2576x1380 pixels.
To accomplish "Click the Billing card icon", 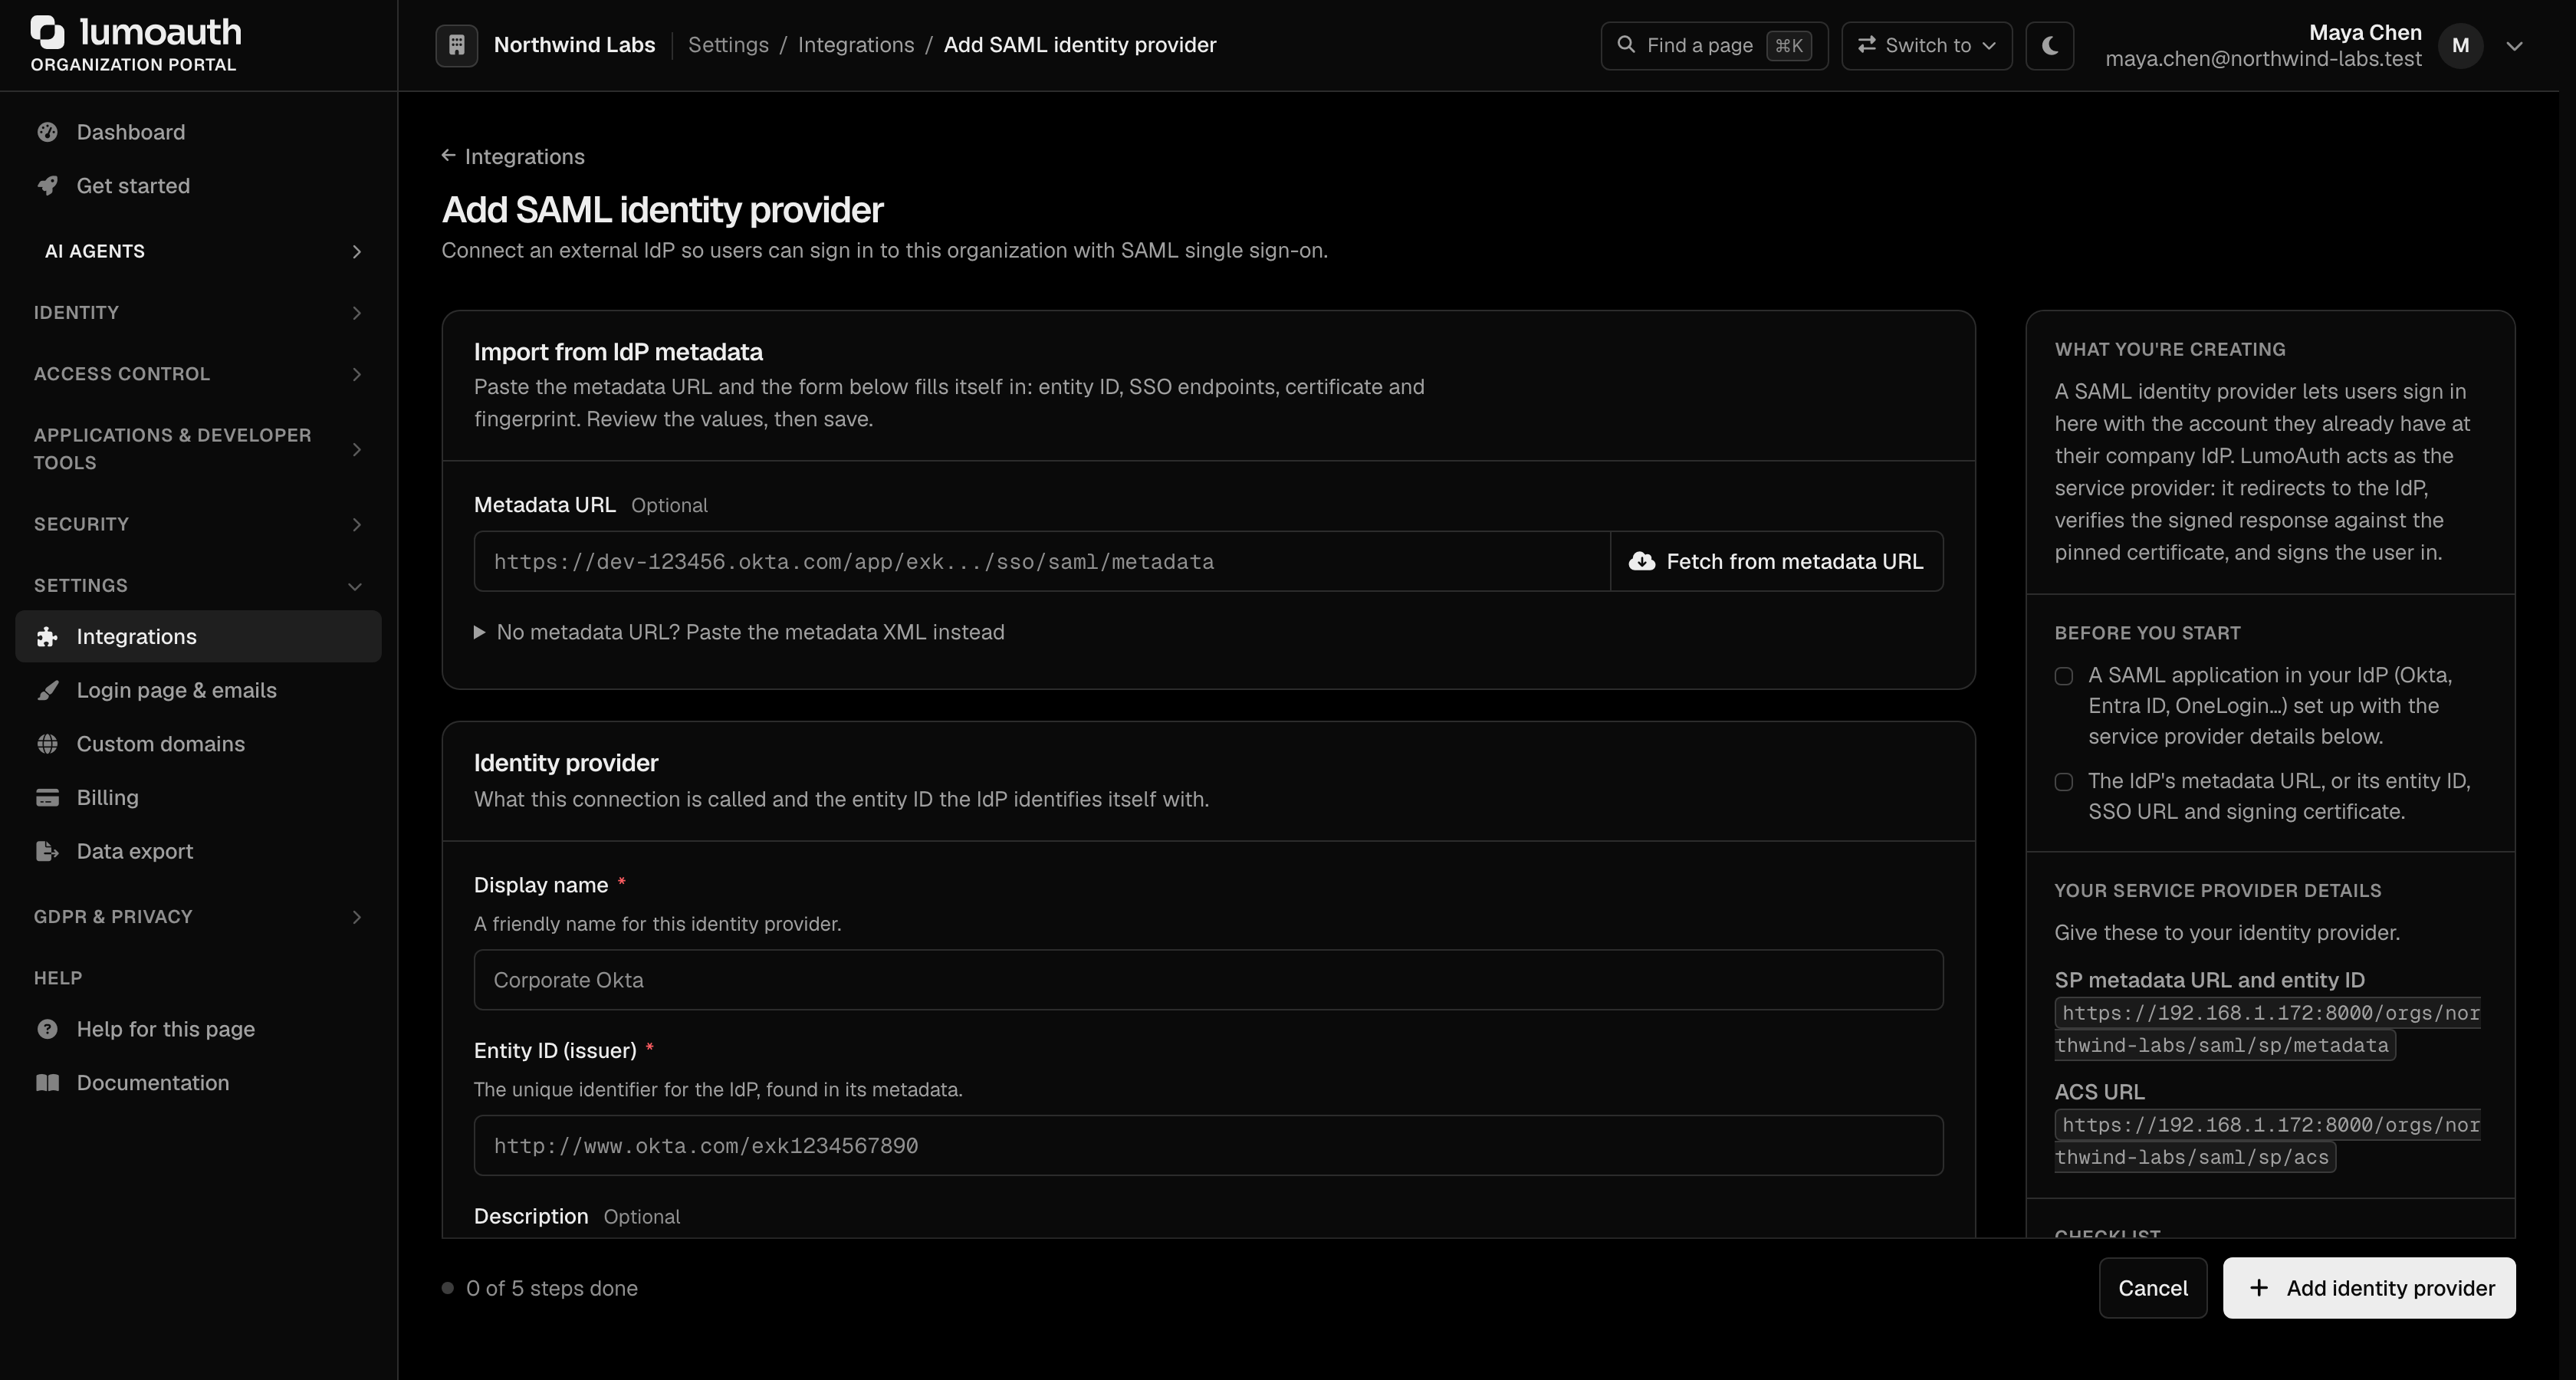I will point(47,798).
